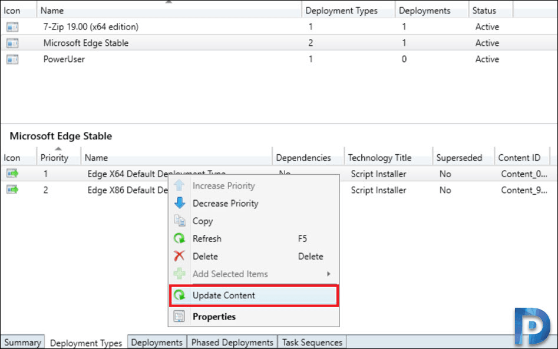
Task: Click the Properties icon in the context menu
Action: coord(179,317)
